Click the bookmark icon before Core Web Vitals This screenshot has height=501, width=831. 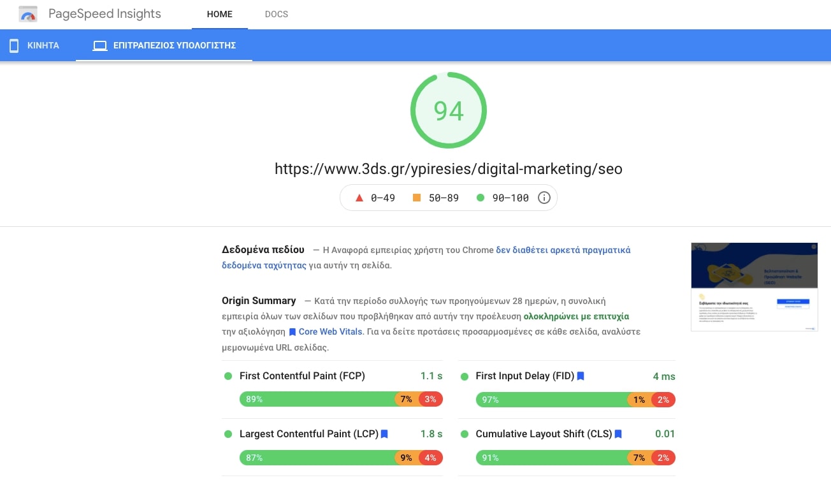click(x=293, y=332)
